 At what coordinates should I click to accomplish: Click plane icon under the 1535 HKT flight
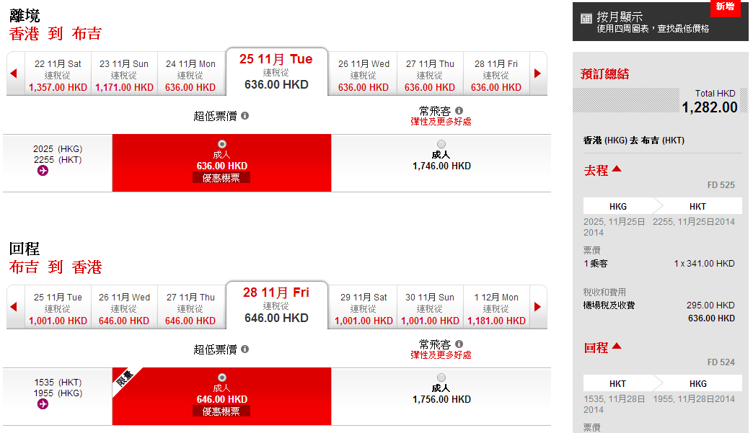43,404
